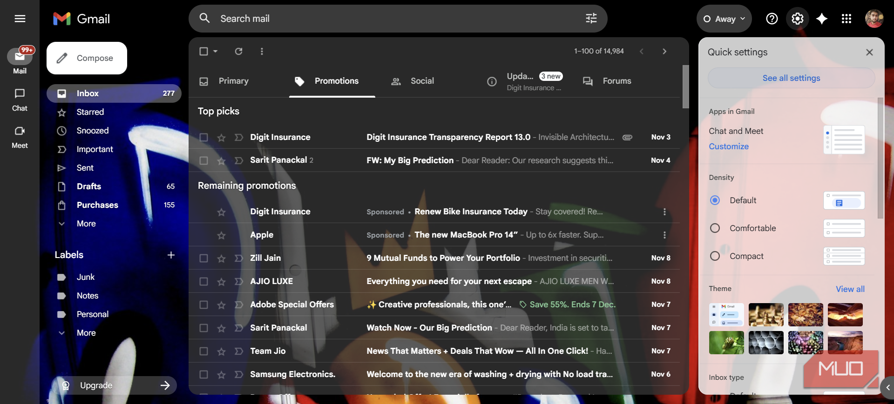Open search options filter icon
894x404 pixels.
coord(591,19)
